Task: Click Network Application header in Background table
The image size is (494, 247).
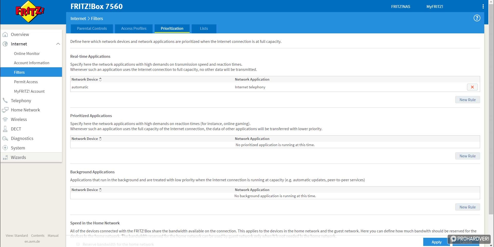Action: [x=252, y=190]
